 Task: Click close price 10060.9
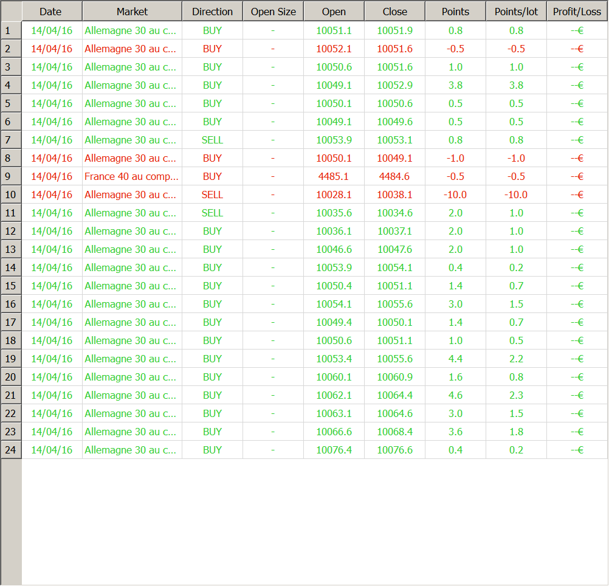394,377
